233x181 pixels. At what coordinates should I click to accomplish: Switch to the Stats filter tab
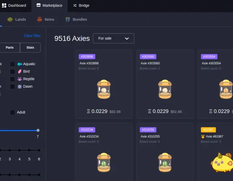pyautogui.click(x=30, y=47)
